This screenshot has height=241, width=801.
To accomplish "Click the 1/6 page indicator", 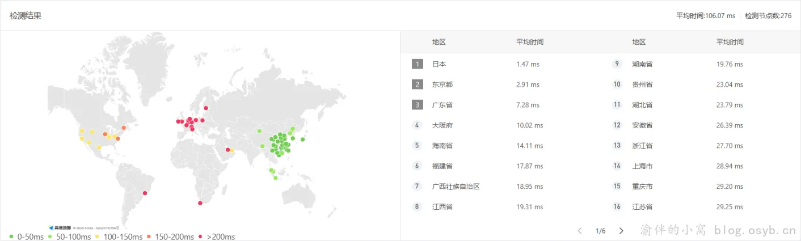I will (600, 231).
